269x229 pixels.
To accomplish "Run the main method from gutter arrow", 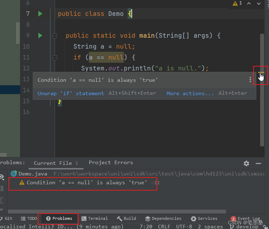I will coord(40,36).
